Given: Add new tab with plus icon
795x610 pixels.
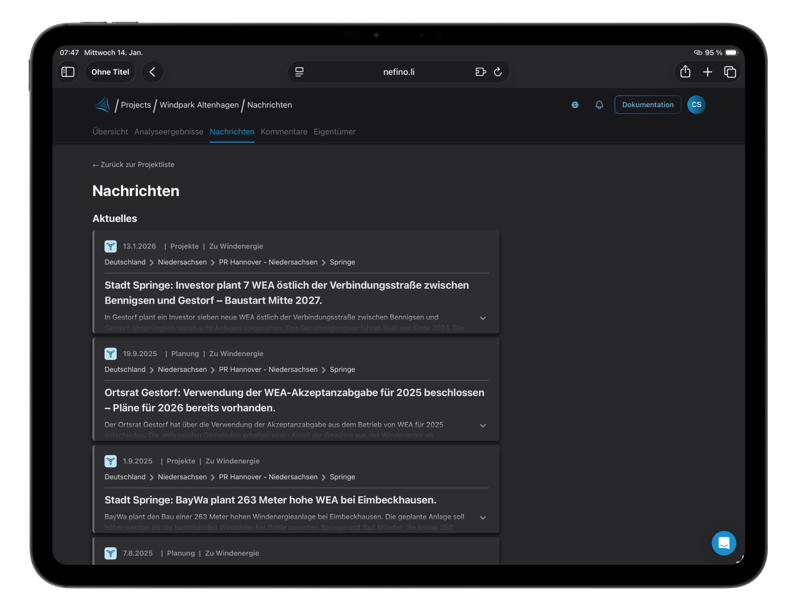Looking at the screenshot, I should pos(707,72).
